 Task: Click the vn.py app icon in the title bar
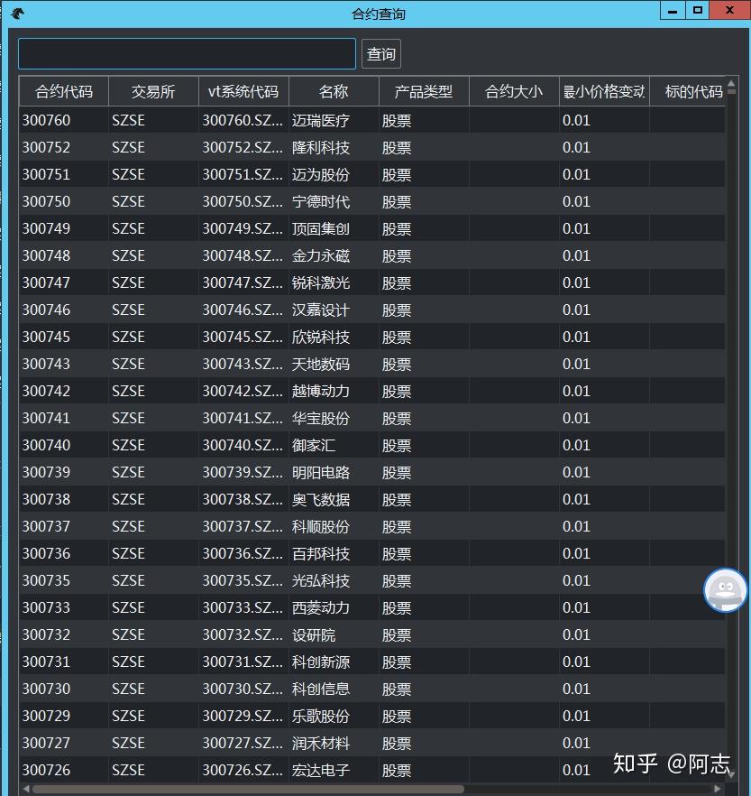[18, 11]
